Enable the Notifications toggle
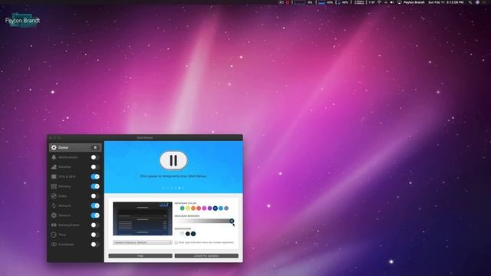This screenshot has height=276, width=491. tap(95, 157)
